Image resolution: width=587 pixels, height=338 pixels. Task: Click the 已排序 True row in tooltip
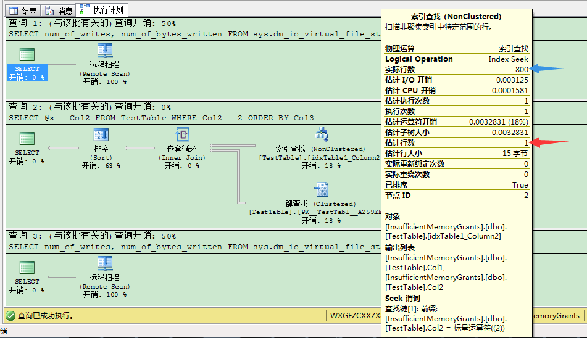pyautogui.click(x=457, y=184)
